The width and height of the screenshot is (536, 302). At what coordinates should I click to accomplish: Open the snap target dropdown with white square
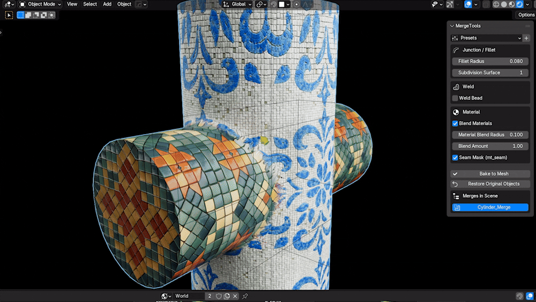[x=284, y=4]
